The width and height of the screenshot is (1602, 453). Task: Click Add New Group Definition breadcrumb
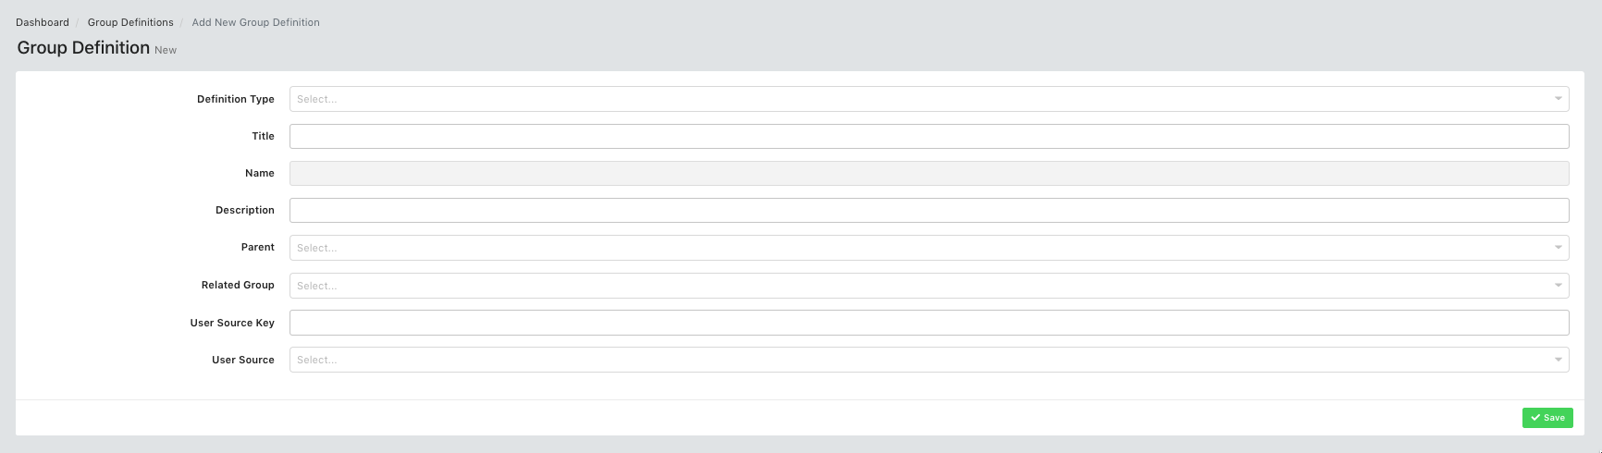point(255,22)
